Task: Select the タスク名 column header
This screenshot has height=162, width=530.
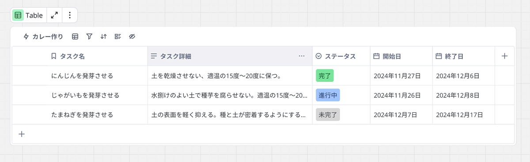Action: [x=97, y=56]
